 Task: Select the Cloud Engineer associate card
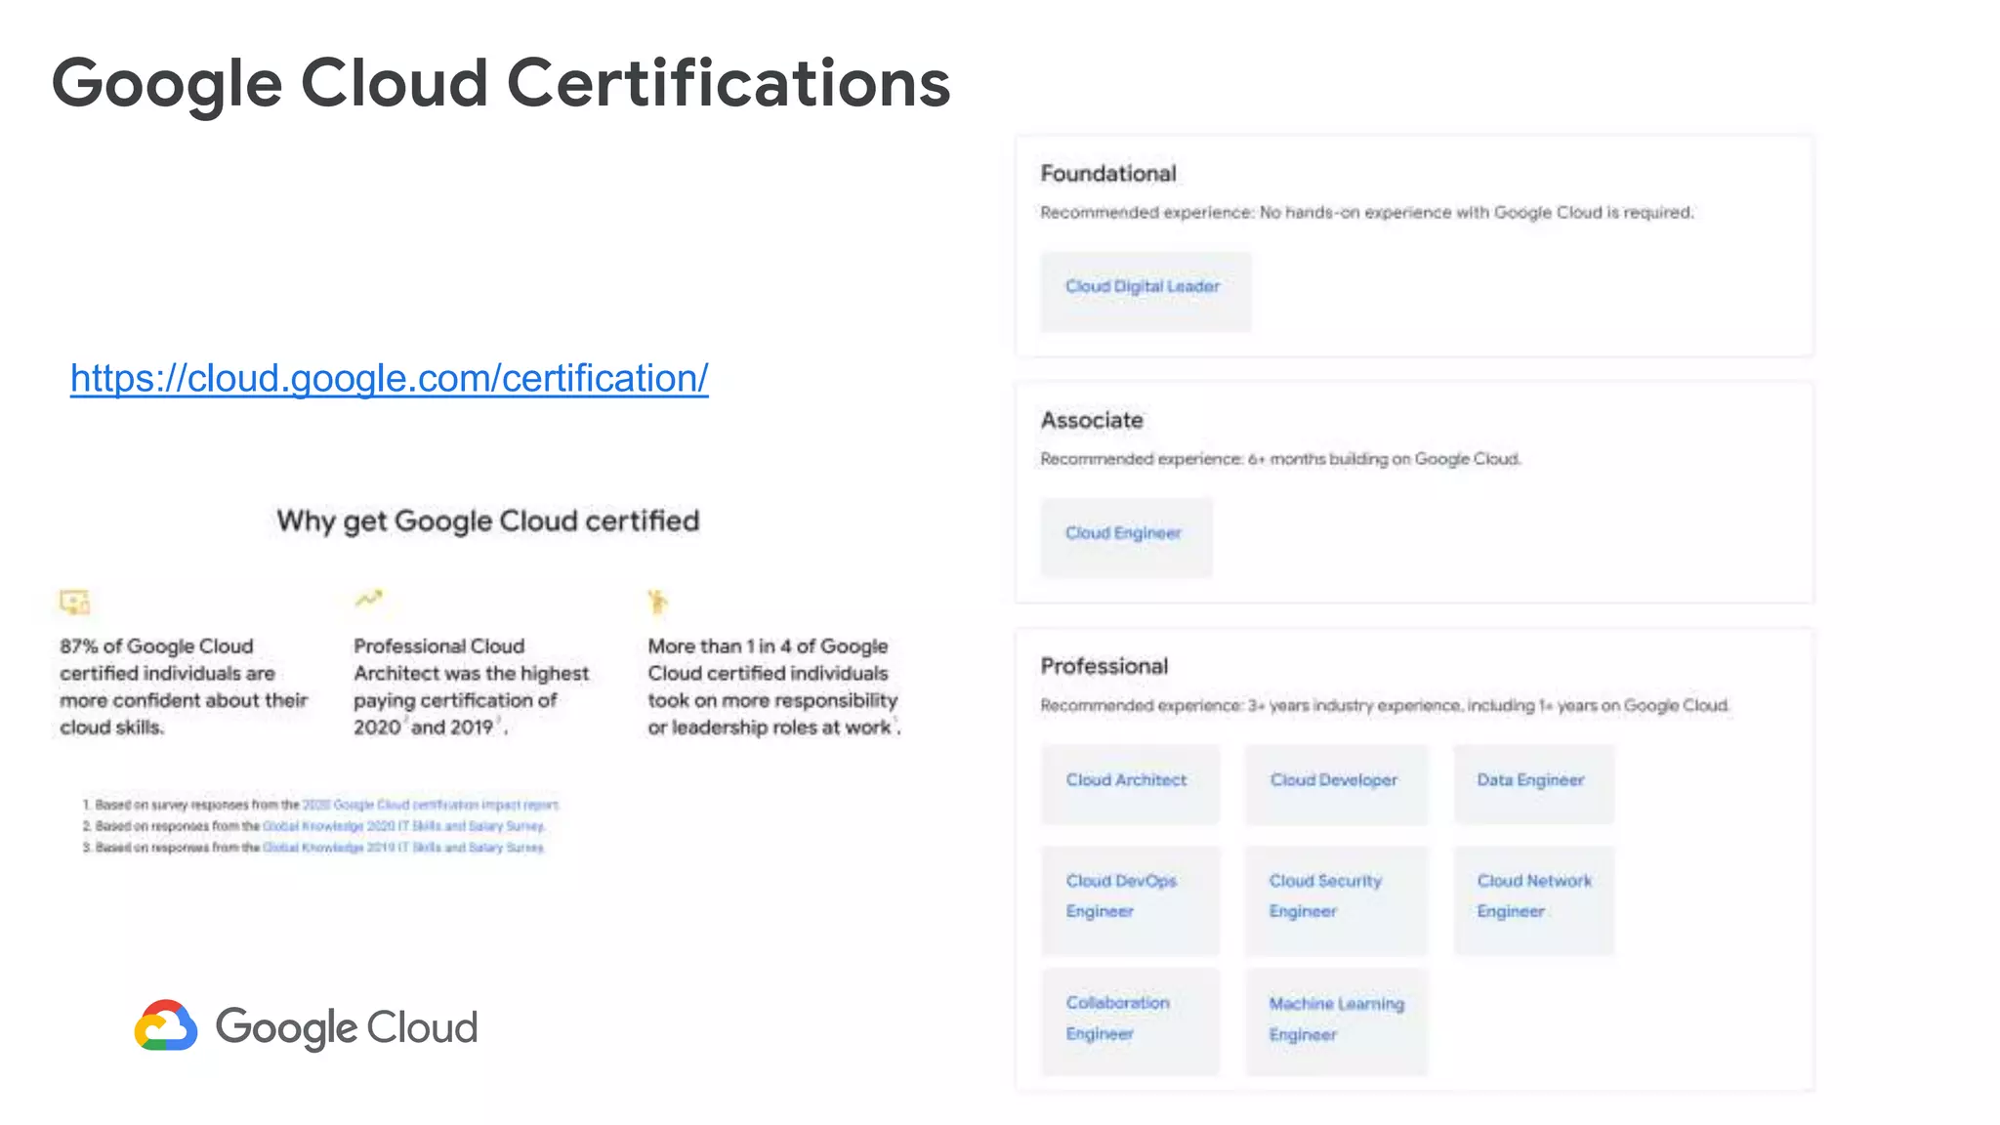[1126, 537]
